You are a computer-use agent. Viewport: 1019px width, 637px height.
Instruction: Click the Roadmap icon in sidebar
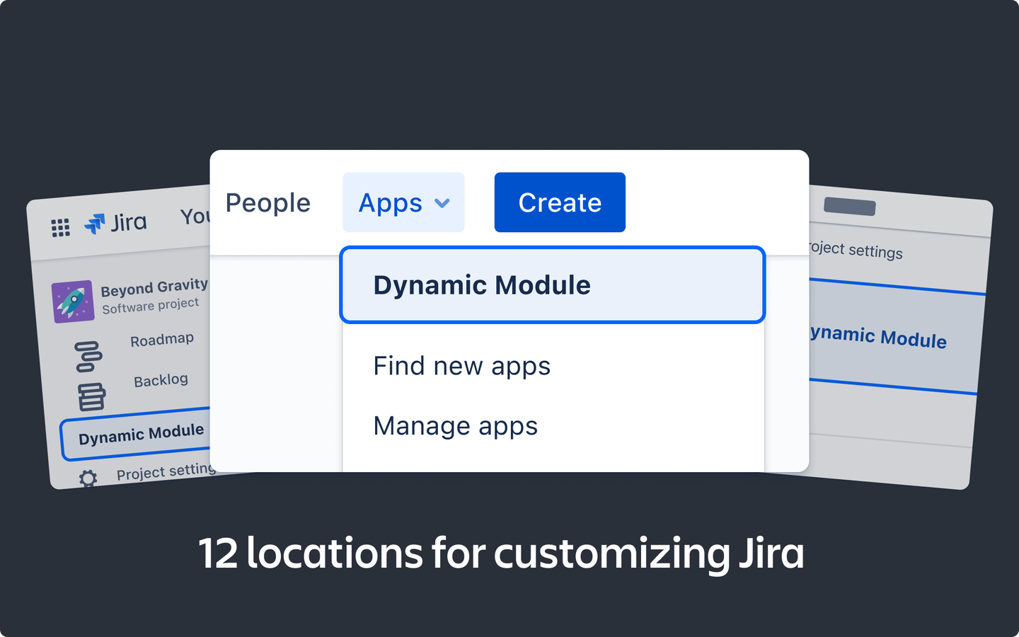[88, 356]
